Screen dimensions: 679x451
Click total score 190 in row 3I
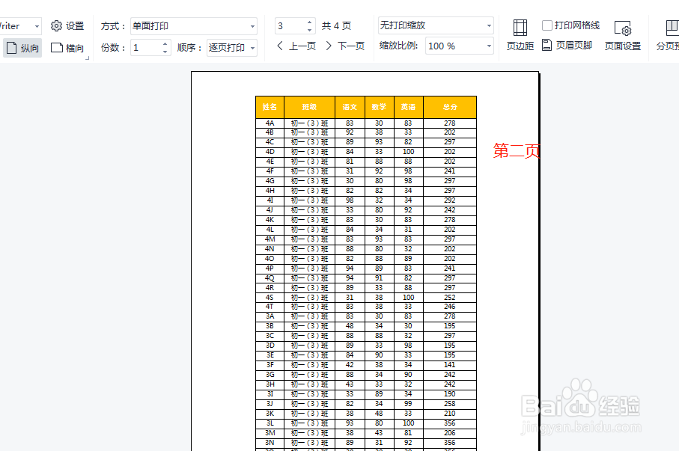[x=450, y=394]
